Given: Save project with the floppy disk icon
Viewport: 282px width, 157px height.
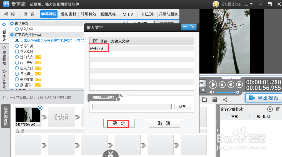Looking at the screenshot, I should coord(204,100).
